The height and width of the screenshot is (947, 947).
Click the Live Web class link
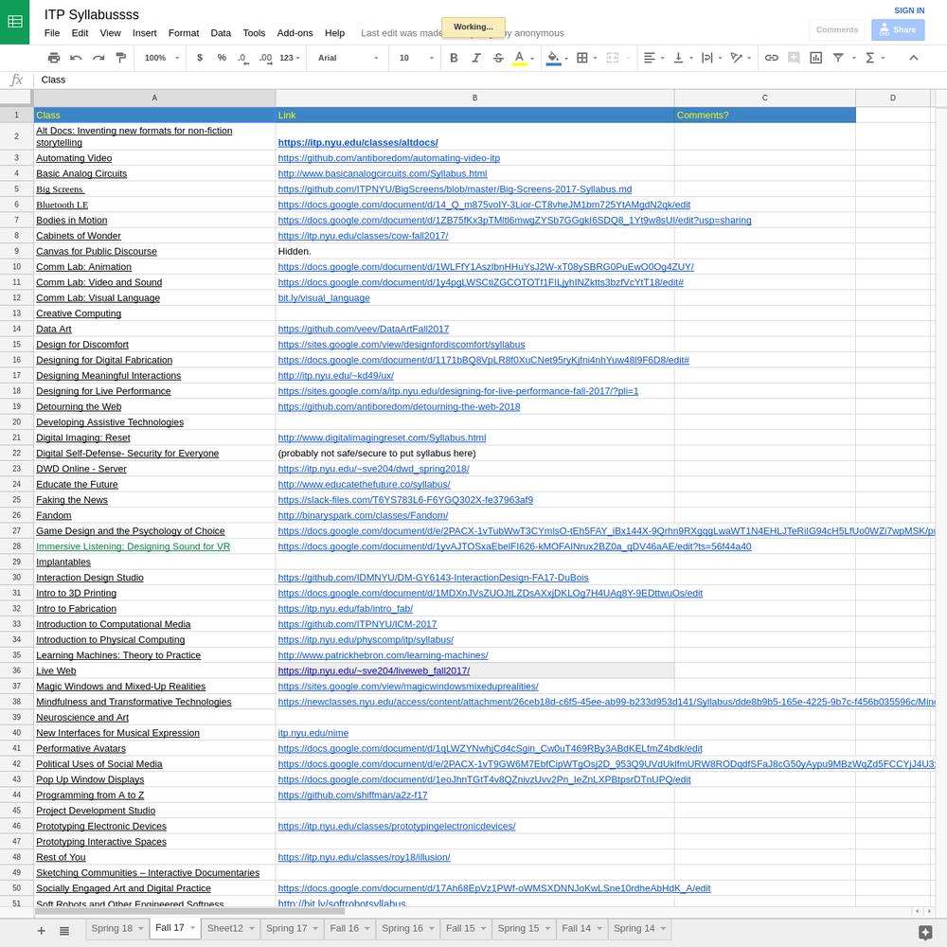[x=56, y=671]
